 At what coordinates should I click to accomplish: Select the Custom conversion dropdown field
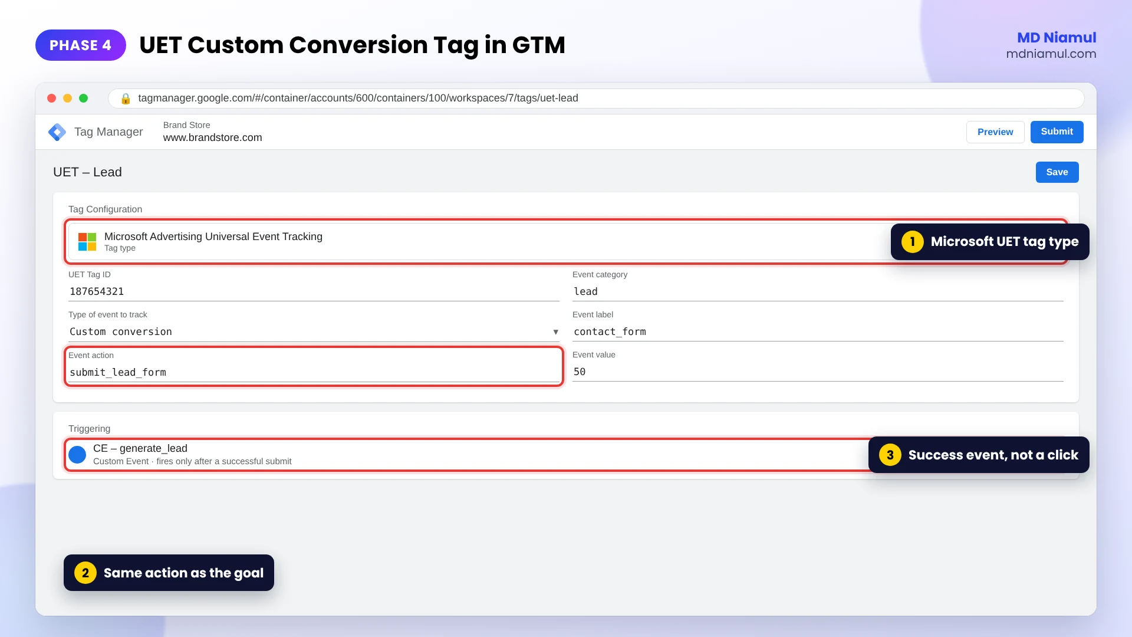[x=314, y=331]
